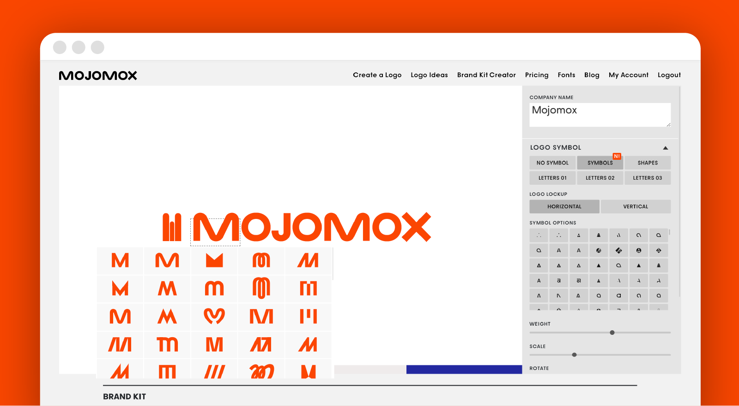Navigate to Fonts
Viewport: 739px width, 406px height.
pyautogui.click(x=566, y=75)
